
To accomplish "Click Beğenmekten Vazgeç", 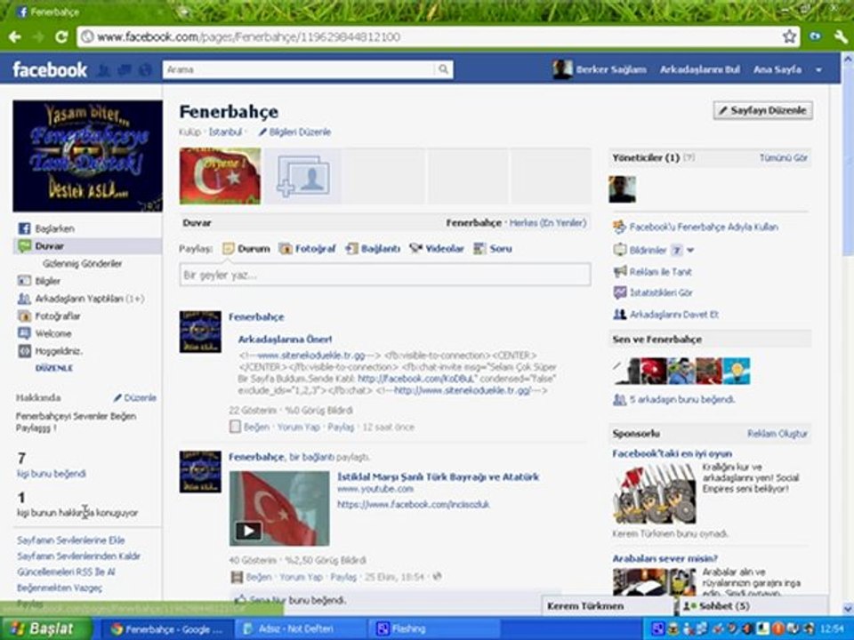I will click(60, 588).
